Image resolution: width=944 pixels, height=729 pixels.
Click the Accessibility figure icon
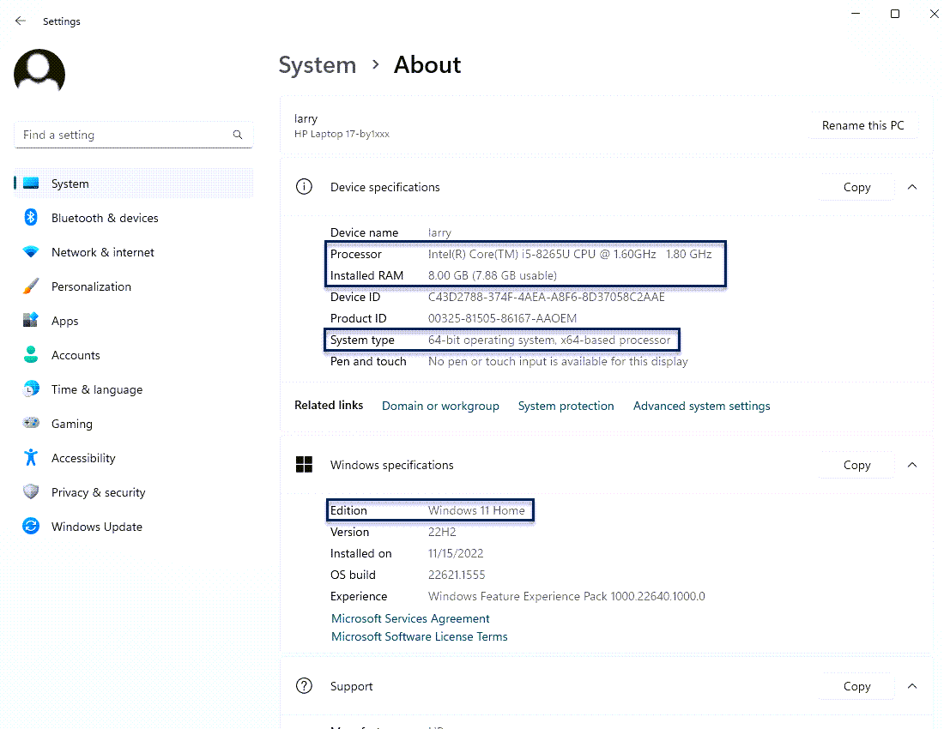pyautogui.click(x=31, y=458)
